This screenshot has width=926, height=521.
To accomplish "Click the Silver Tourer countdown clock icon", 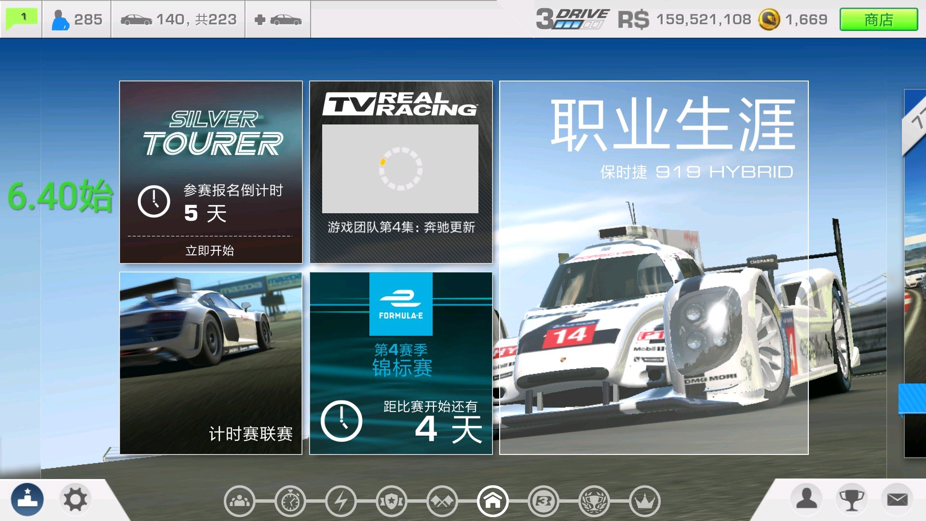I will click(x=154, y=201).
